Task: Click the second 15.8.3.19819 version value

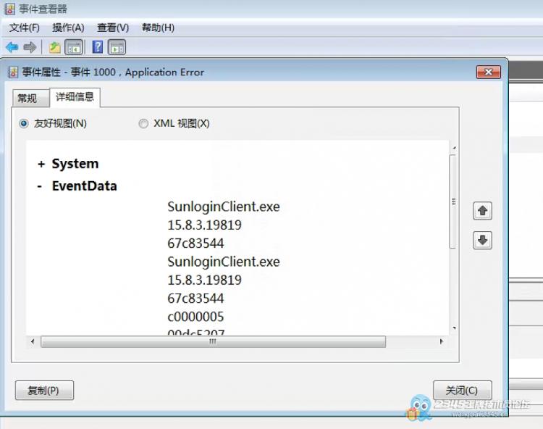Action: (x=204, y=280)
